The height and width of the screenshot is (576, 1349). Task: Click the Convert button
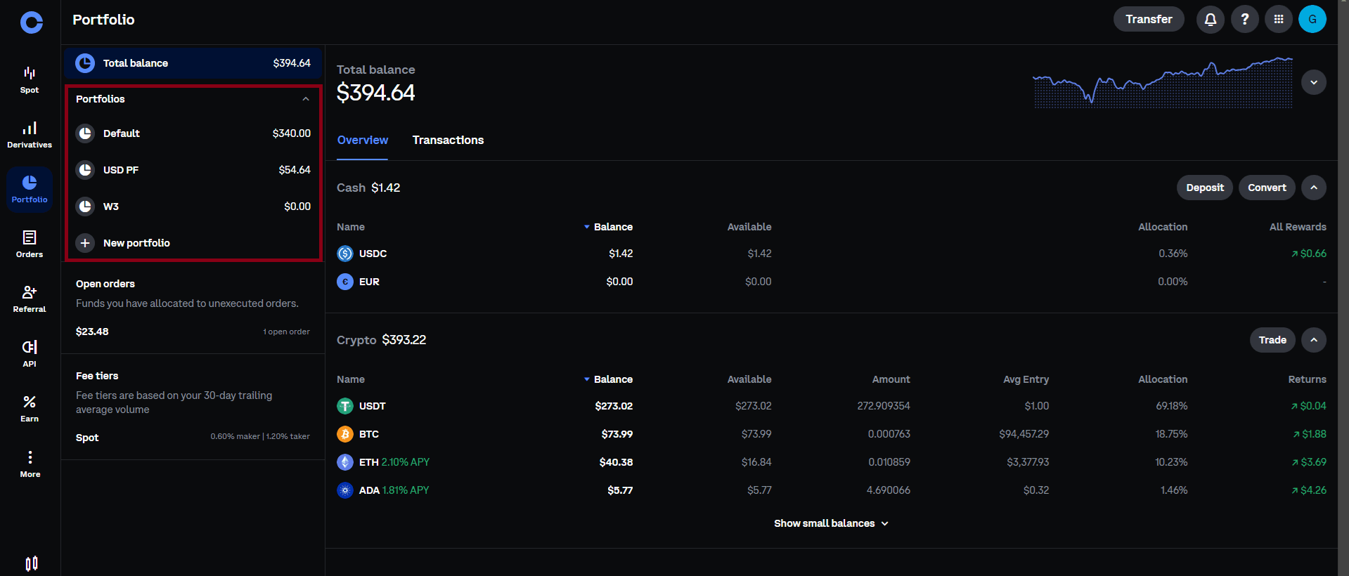(1267, 188)
